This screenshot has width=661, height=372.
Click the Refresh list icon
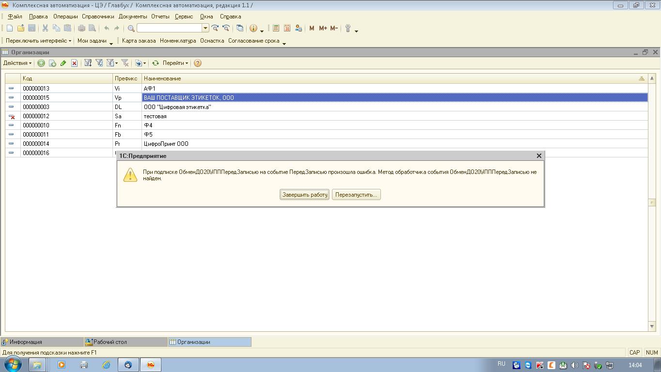[x=156, y=63]
